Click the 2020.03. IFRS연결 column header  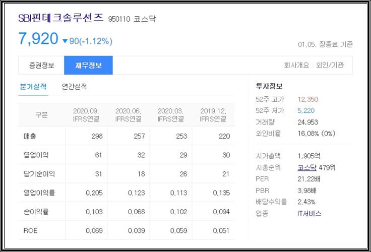170,115
